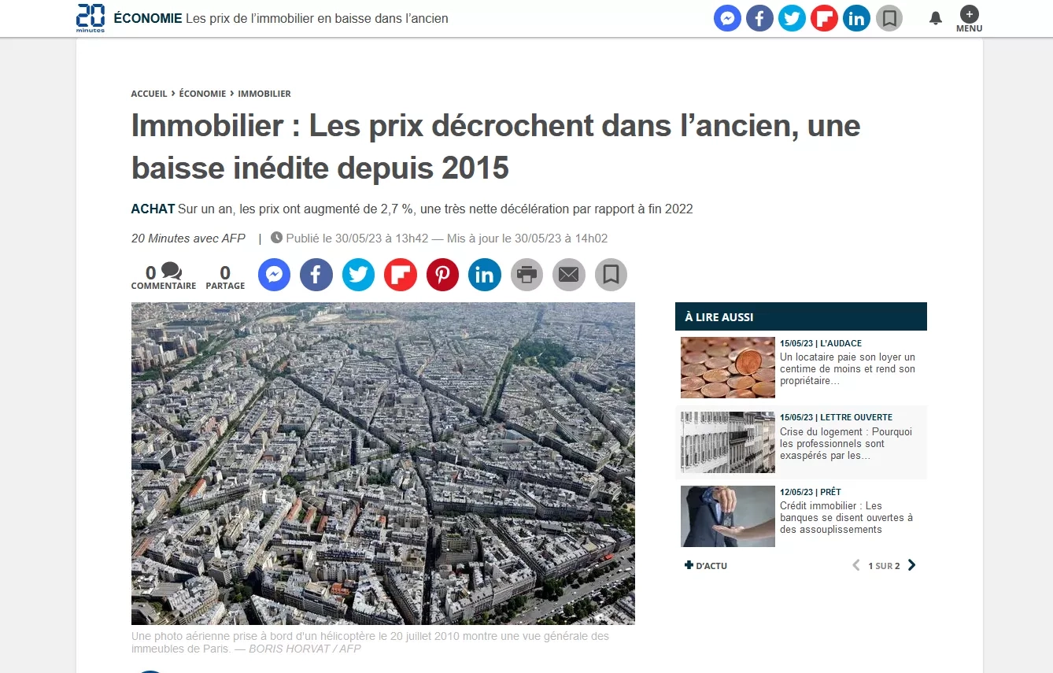
Task: Expand more D'ACTU items
Action: coord(706,566)
